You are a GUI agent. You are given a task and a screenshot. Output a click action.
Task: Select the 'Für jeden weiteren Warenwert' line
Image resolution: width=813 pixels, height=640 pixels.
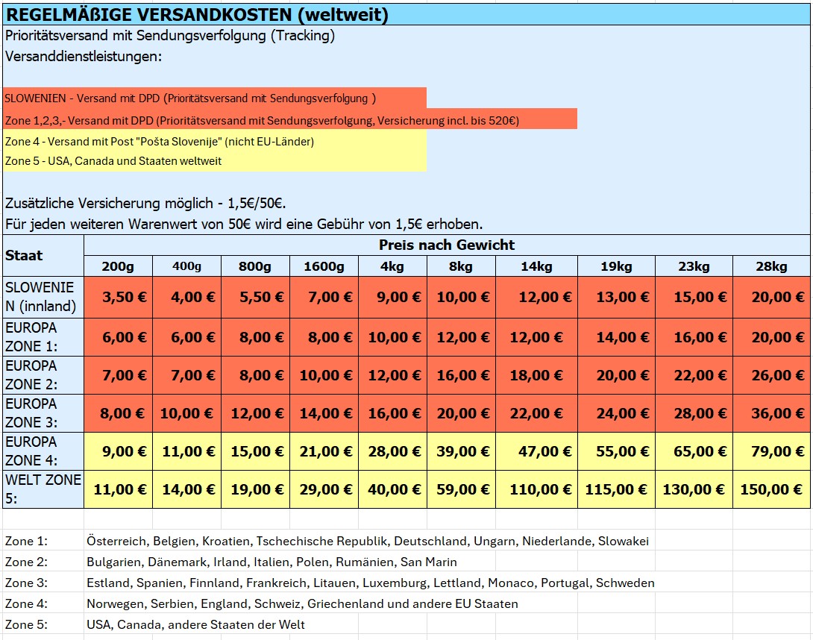pyautogui.click(x=244, y=225)
